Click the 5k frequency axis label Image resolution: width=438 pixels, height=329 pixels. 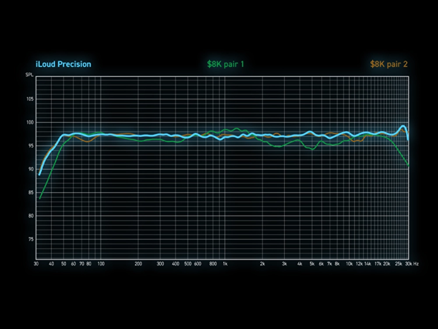[x=312, y=264]
